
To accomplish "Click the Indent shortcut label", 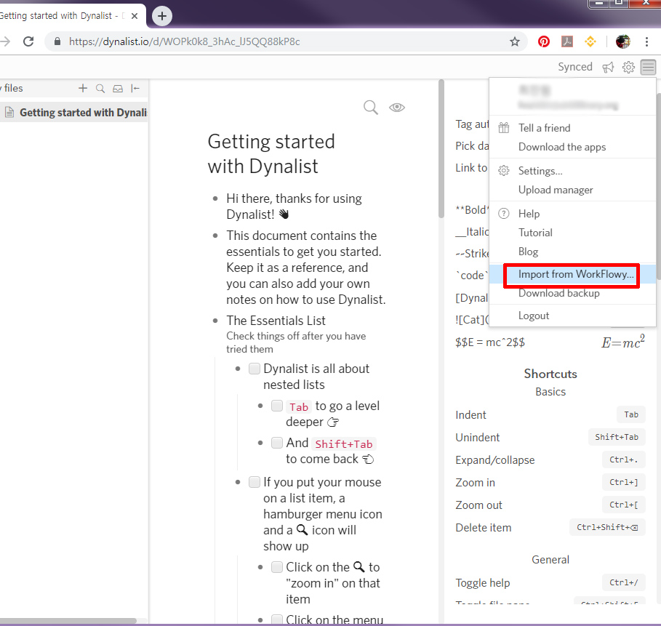I will (x=470, y=415).
